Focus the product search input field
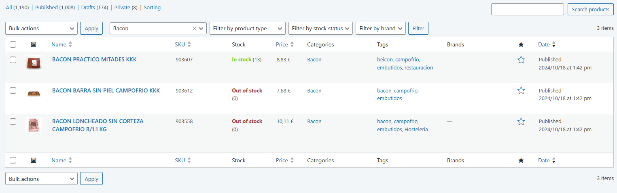 (527, 9)
